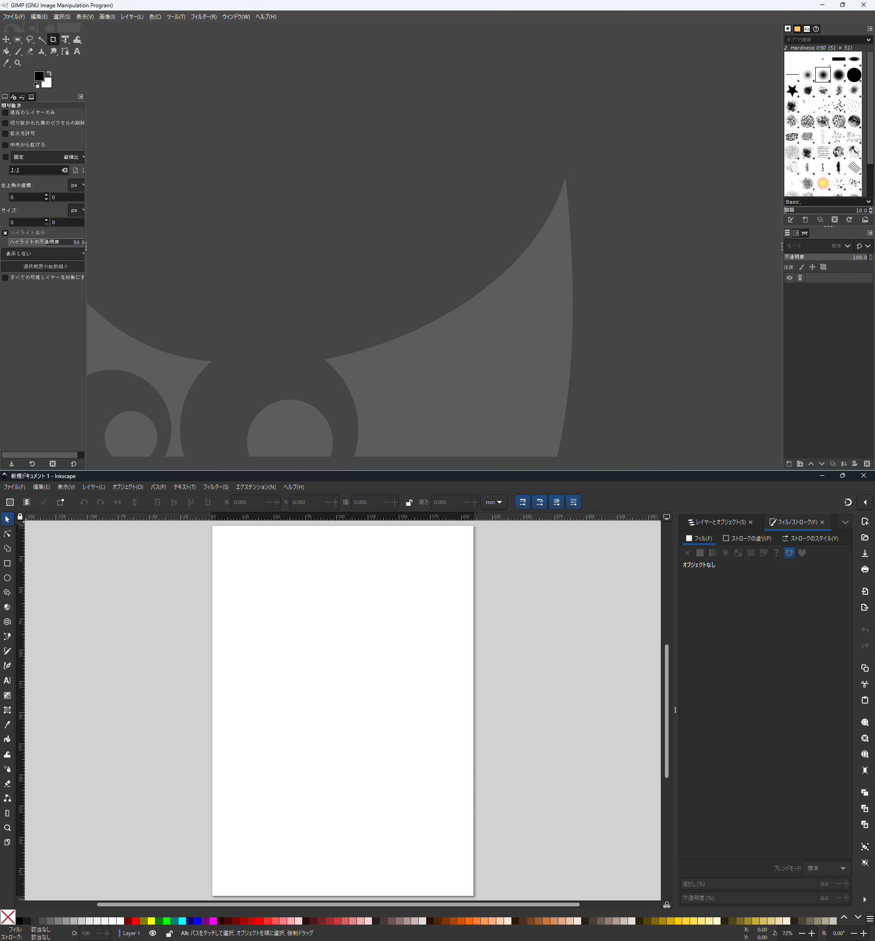
Task: Toggle Layer 1 visibility eye icon
Action: click(153, 933)
